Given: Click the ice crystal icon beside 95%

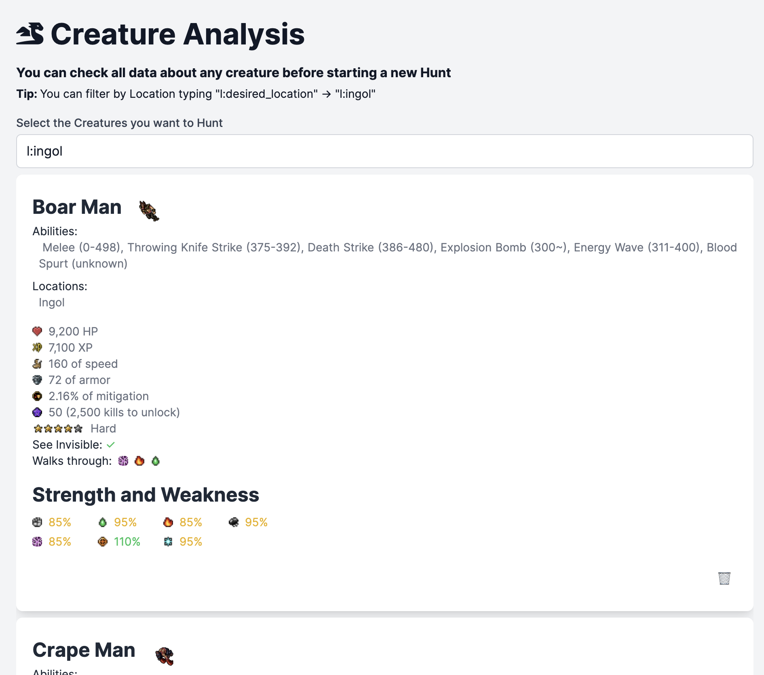Looking at the screenshot, I should (168, 542).
